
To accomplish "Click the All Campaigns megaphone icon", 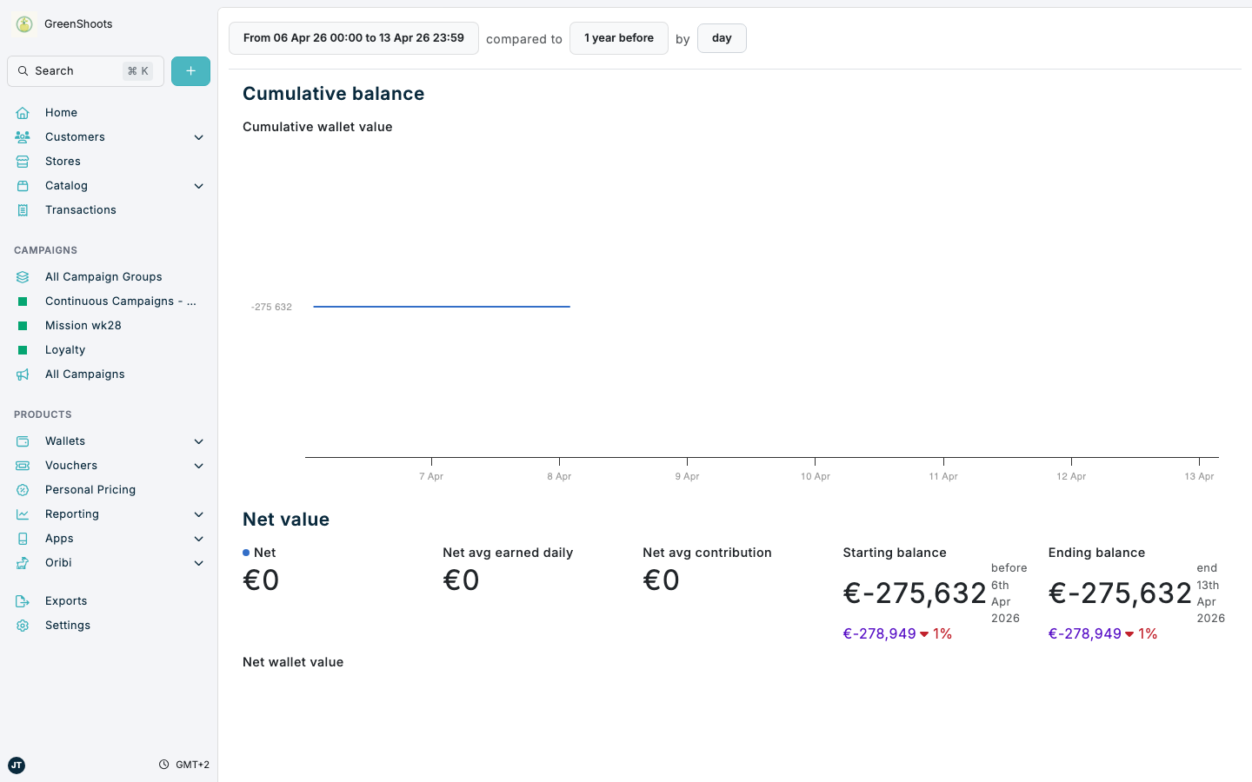I will 22,374.
